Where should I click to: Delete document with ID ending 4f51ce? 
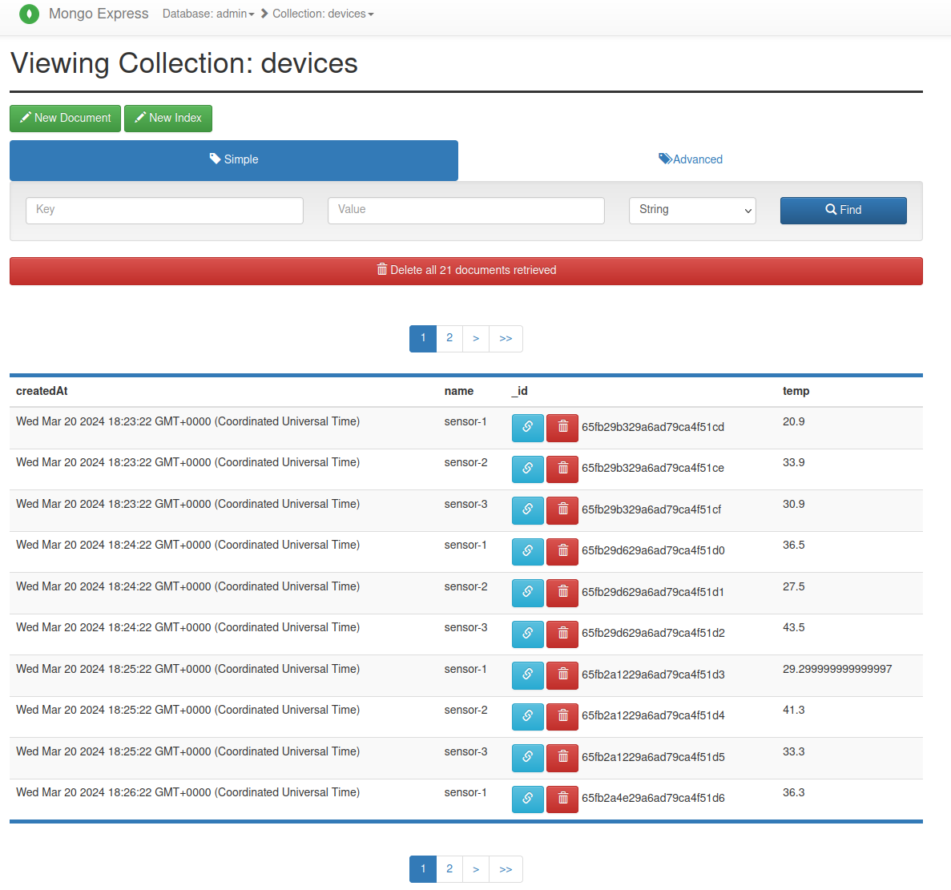pos(562,469)
